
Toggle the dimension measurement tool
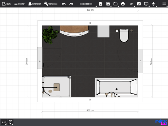(4, 122)
